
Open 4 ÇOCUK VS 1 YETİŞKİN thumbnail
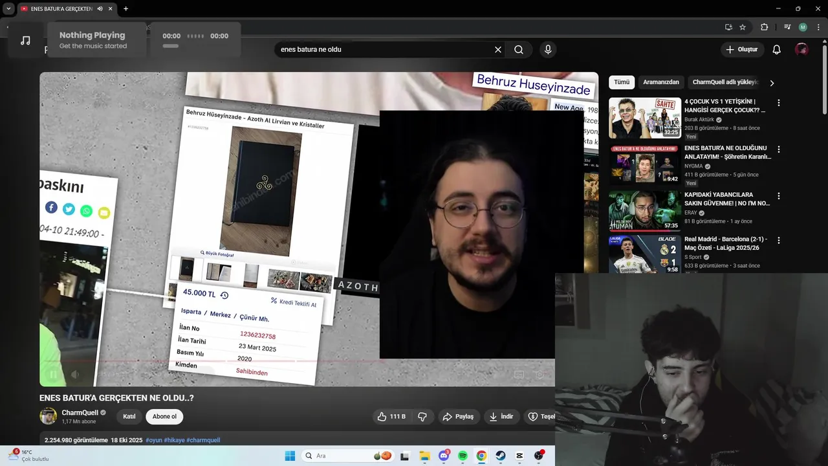pyautogui.click(x=645, y=118)
